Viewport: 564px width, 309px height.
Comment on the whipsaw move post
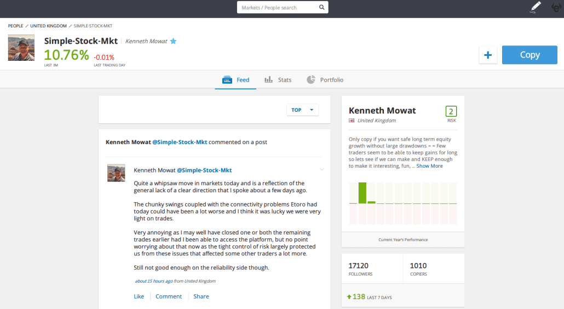(168, 296)
